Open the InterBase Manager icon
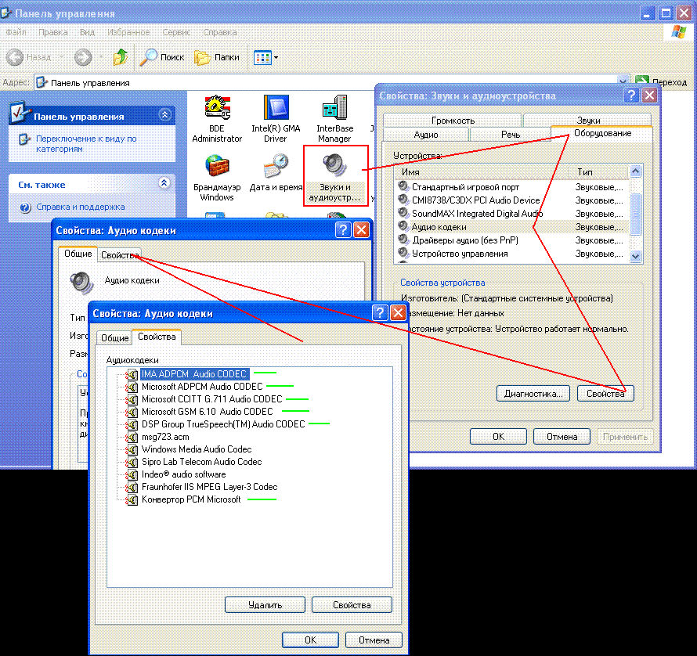This screenshot has height=656, width=697. tap(334, 118)
